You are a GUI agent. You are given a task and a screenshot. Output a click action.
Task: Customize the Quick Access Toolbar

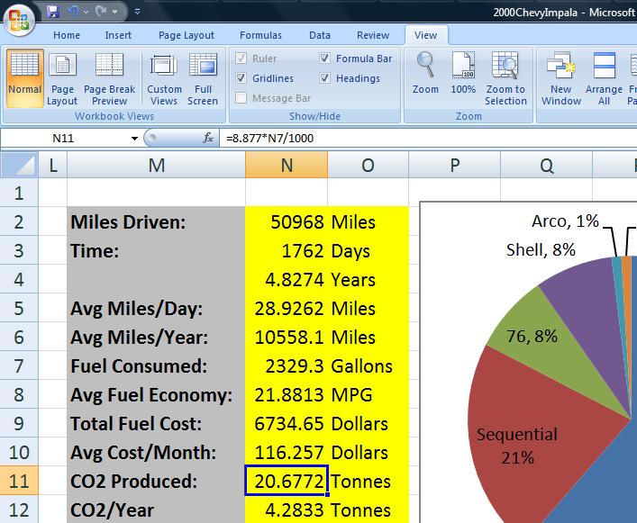tap(137, 12)
